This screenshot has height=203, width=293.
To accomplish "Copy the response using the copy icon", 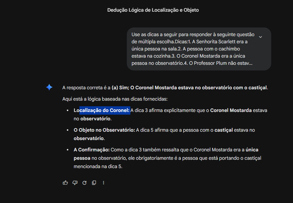I will [94, 182].
